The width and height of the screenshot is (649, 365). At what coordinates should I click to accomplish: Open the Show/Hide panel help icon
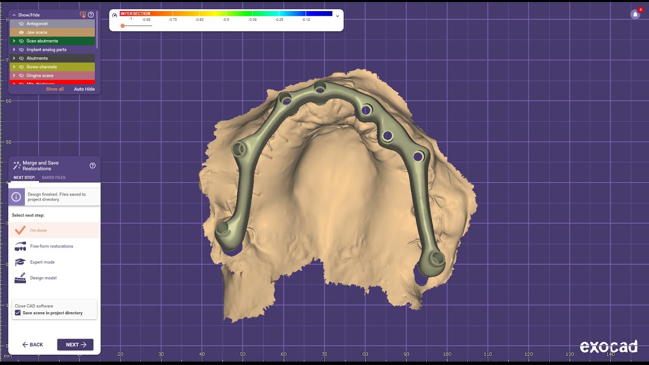[91, 15]
